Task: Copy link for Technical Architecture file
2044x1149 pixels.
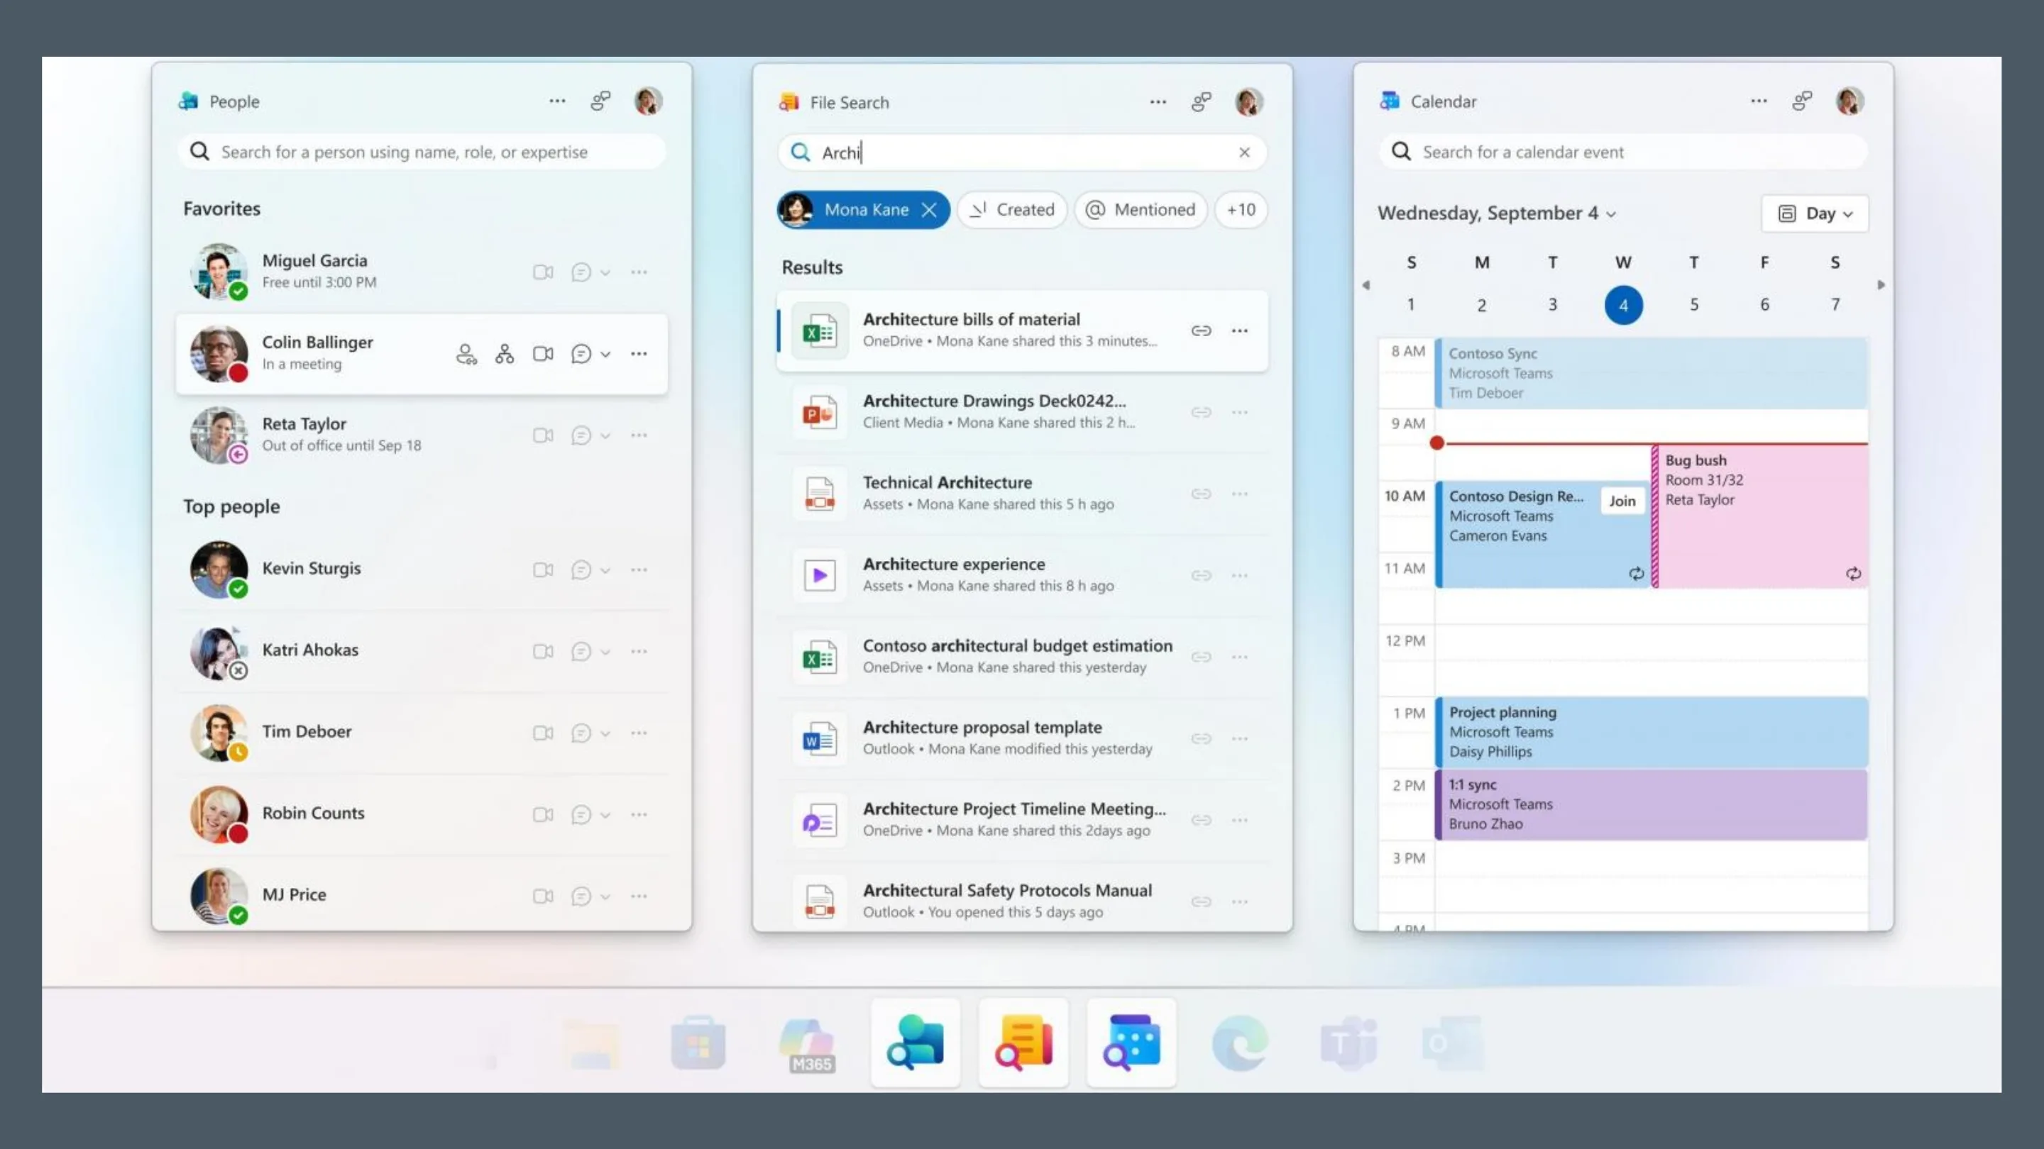Action: click(x=1202, y=494)
